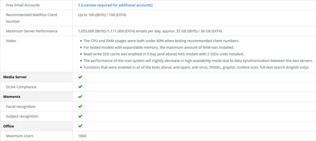This screenshot has width=316, height=141.
Task: Select the Media Server section header
Action: [15, 77]
